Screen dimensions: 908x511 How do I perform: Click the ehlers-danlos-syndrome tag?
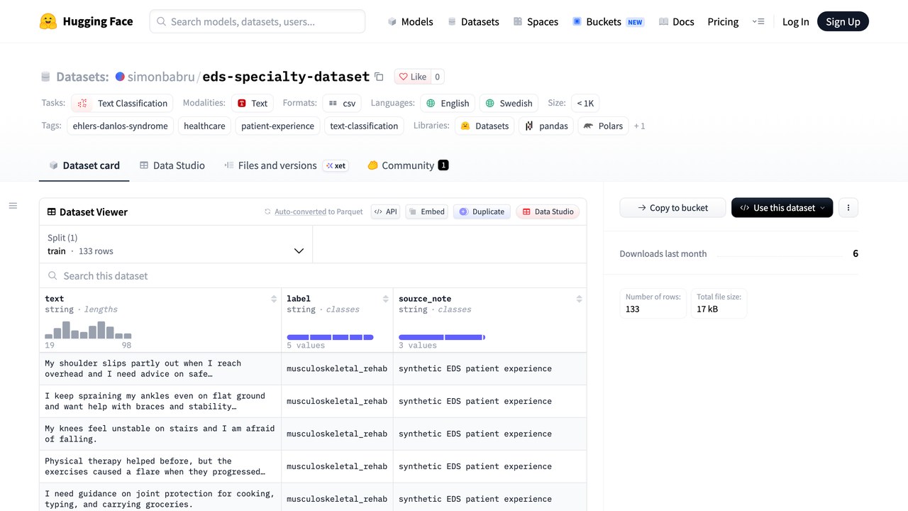point(121,126)
